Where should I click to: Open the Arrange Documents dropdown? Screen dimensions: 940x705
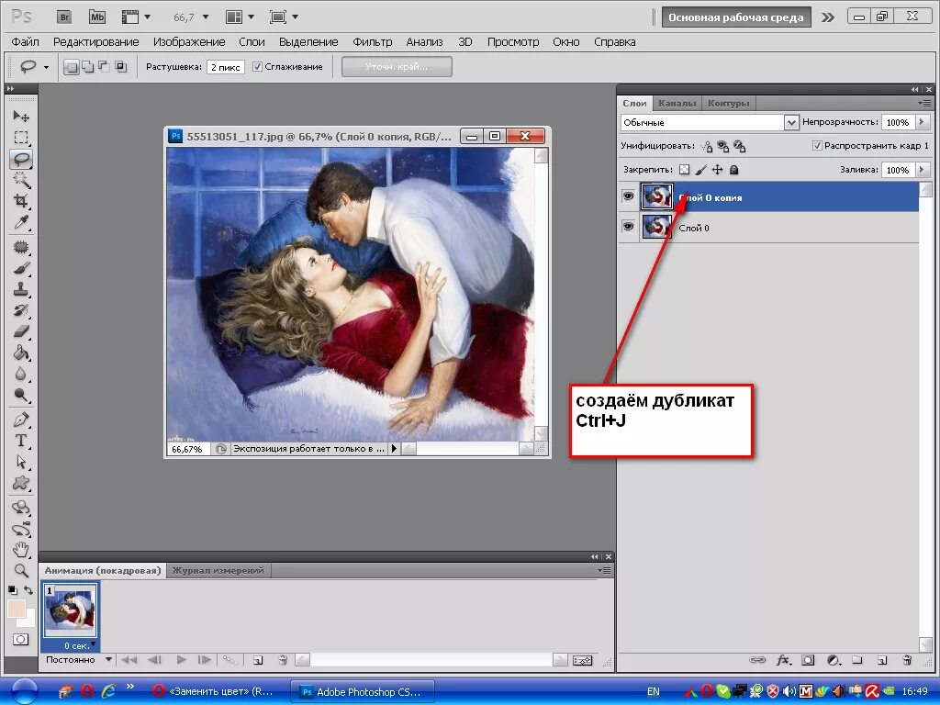240,17
